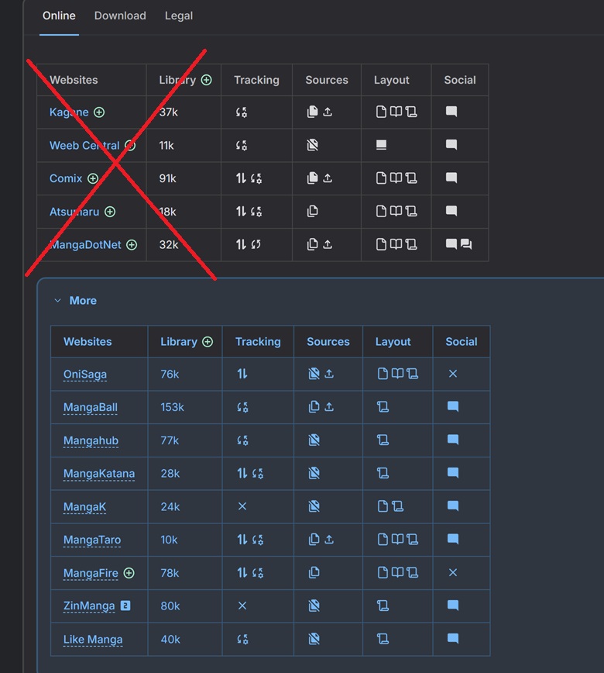Click the single page layout icon in Kagane row

[381, 112]
